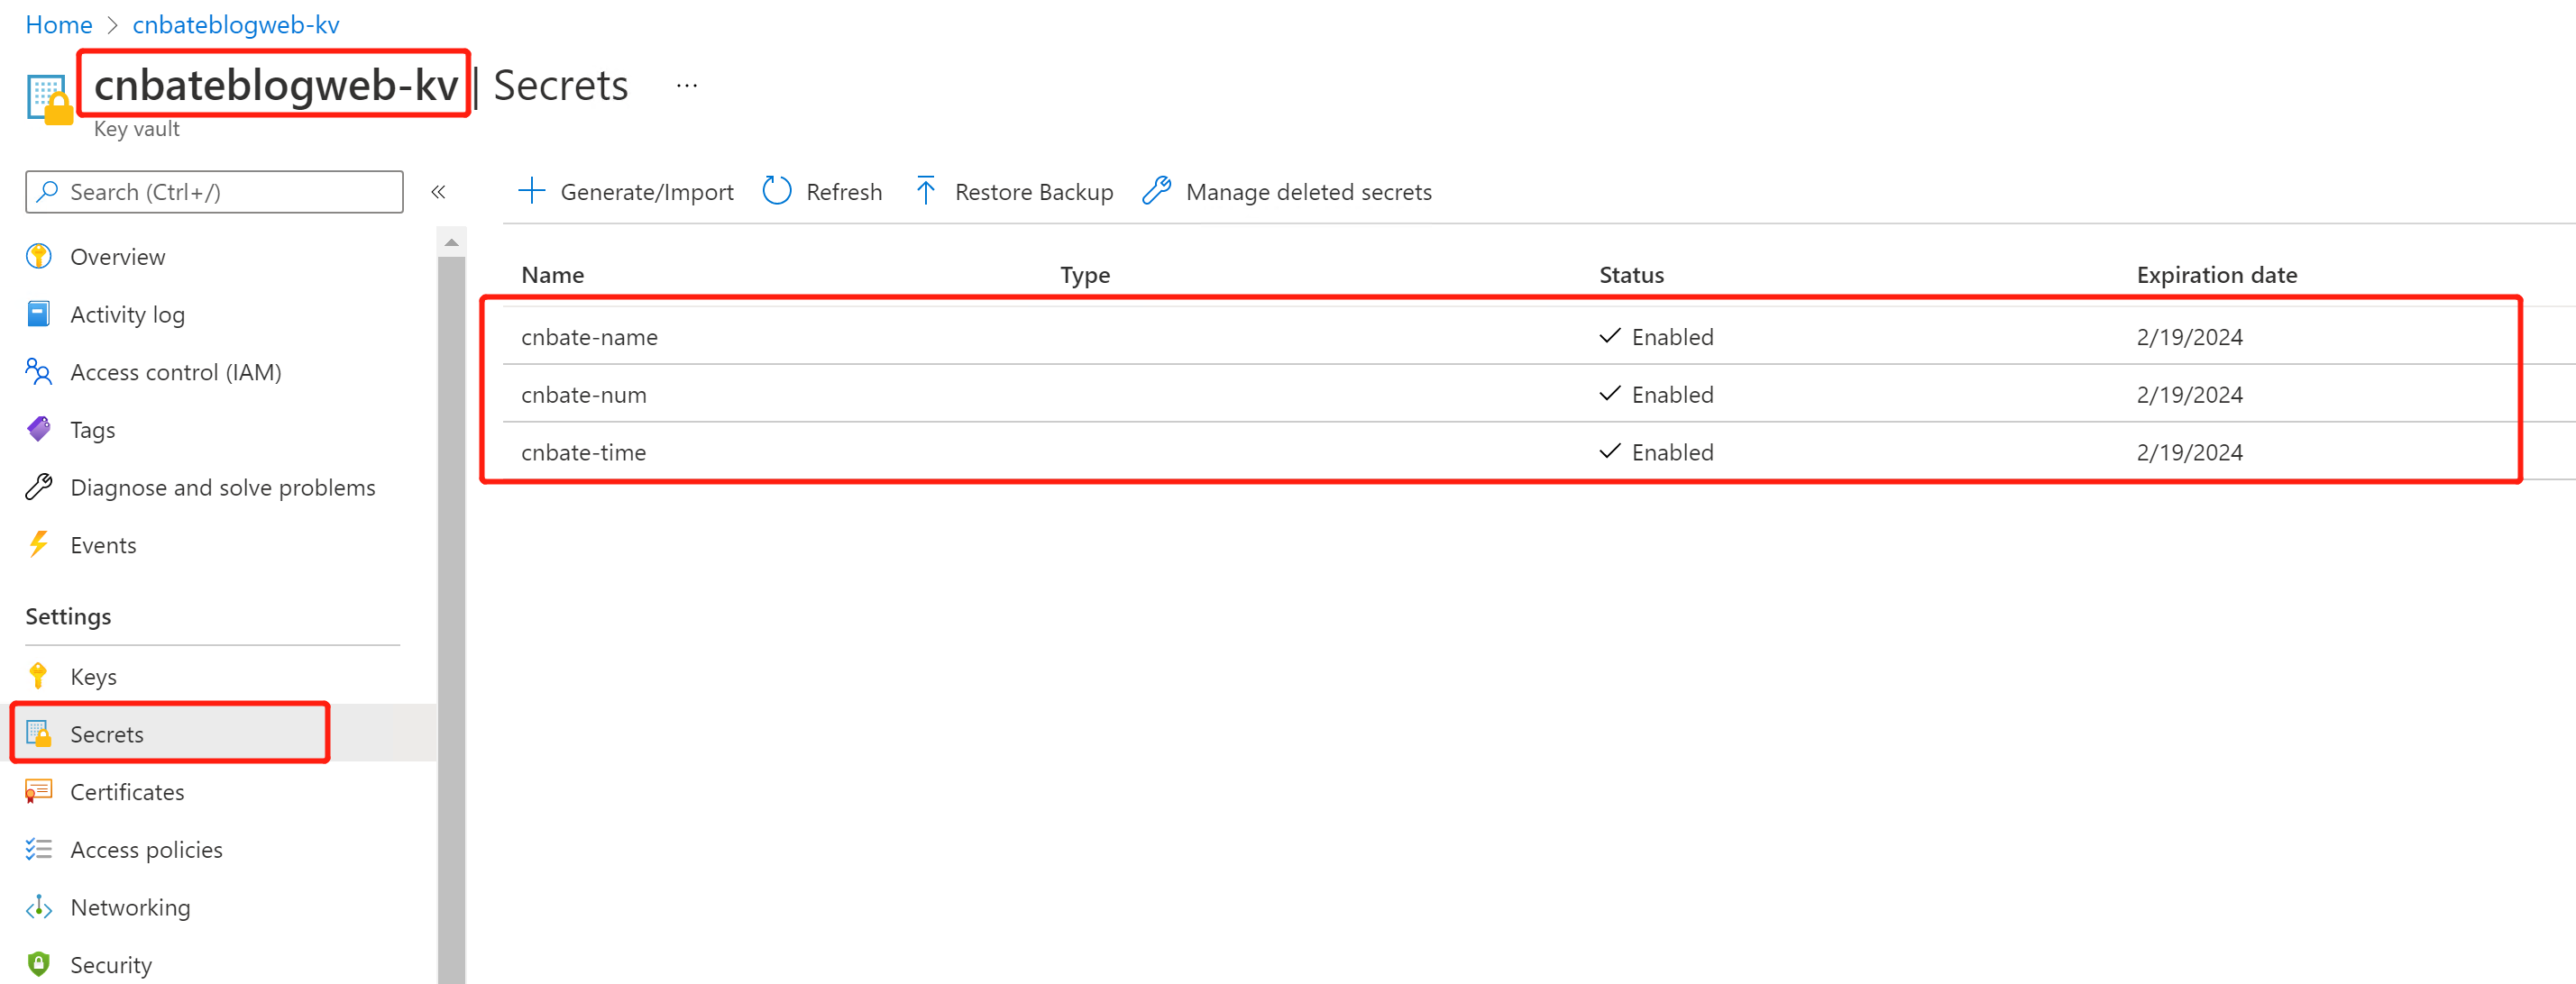Open Keys under Settings
Image resolution: width=2576 pixels, height=984 pixels.
click(x=94, y=678)
